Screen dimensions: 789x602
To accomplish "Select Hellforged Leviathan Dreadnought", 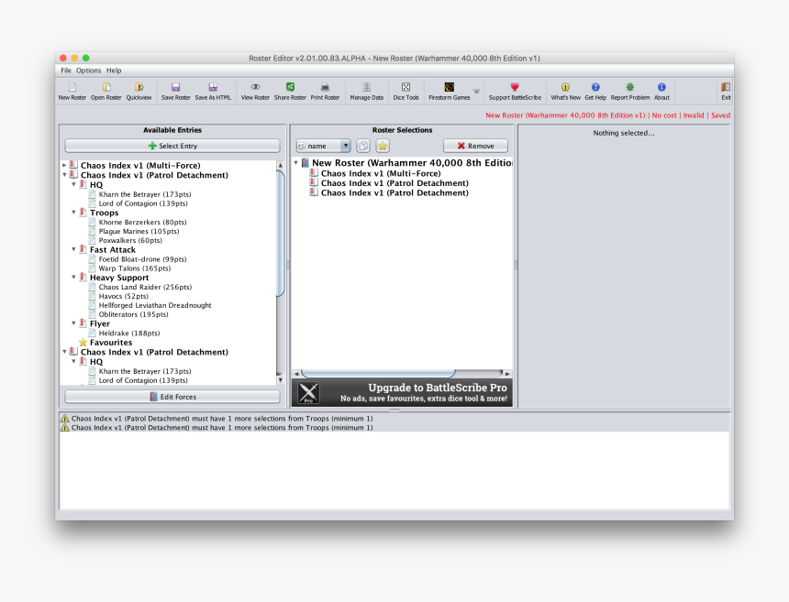I will (x=155, y=305).
